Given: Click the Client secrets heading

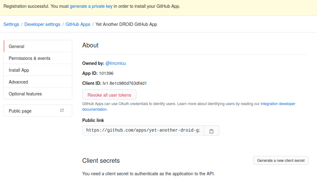Looking at the screenshot, I should pos(101,161).
